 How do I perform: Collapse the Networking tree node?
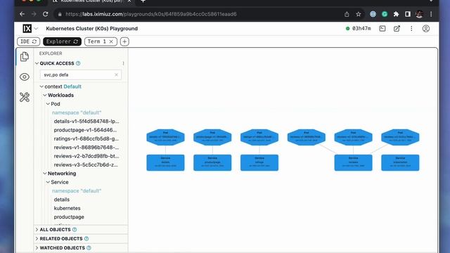(45, 174)
